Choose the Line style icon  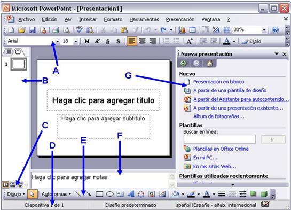(x=222, y=194)
